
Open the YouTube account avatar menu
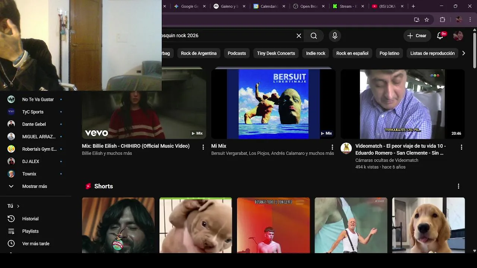(x=458, y=36)
